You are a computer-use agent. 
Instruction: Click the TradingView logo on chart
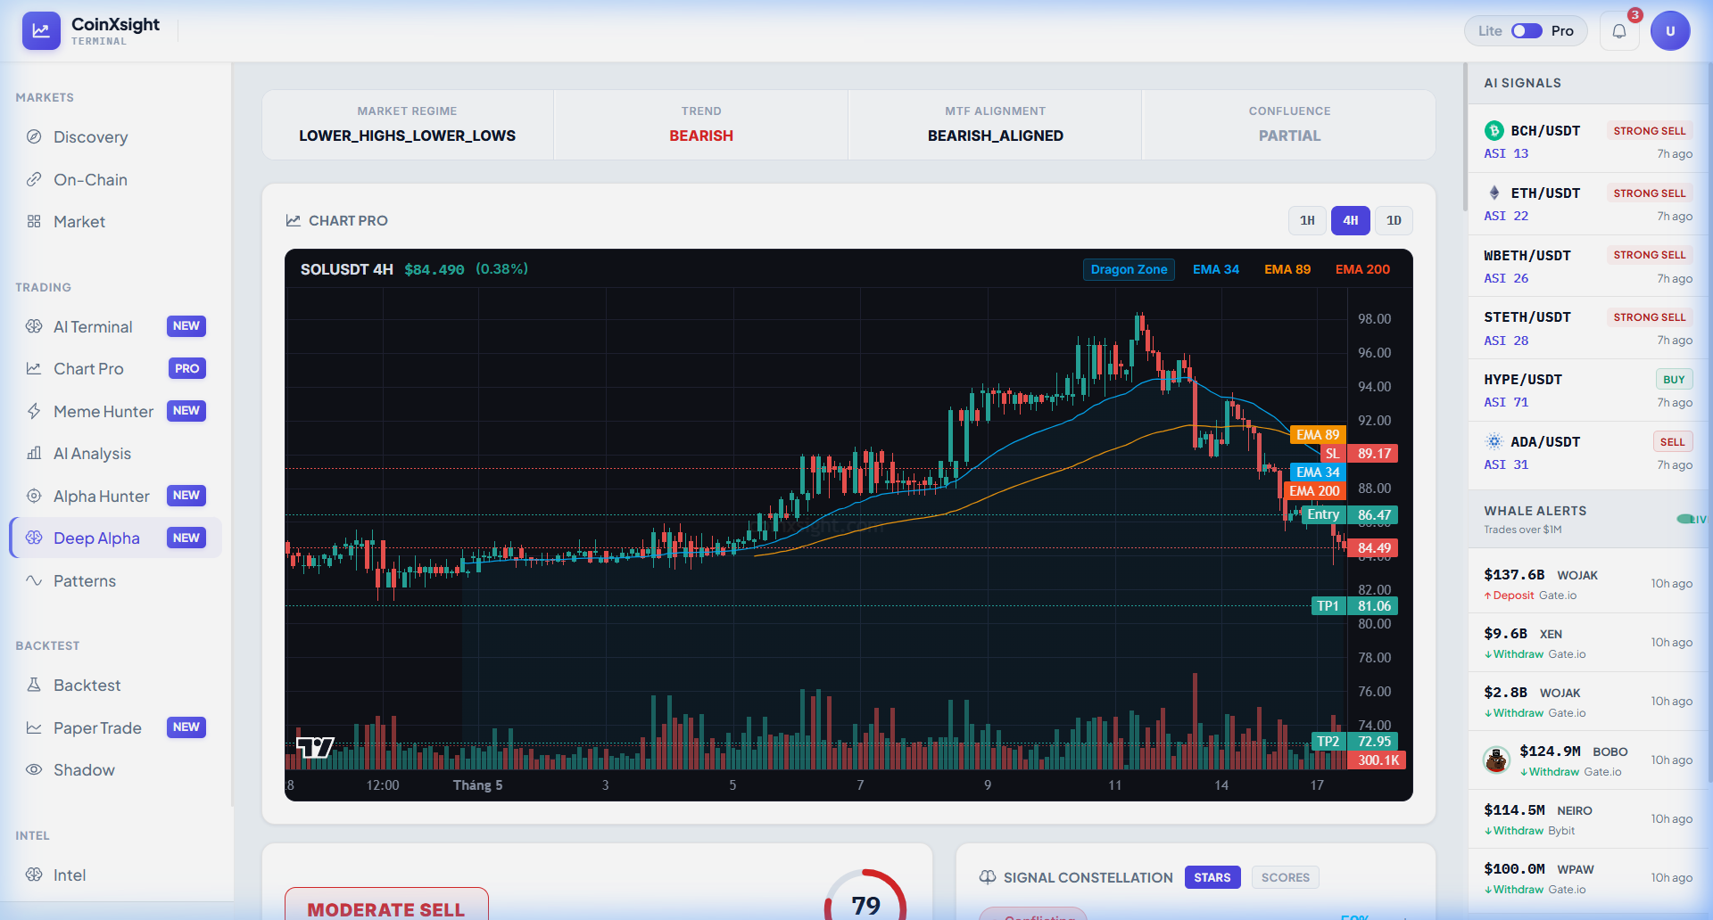tap(315, 747)
